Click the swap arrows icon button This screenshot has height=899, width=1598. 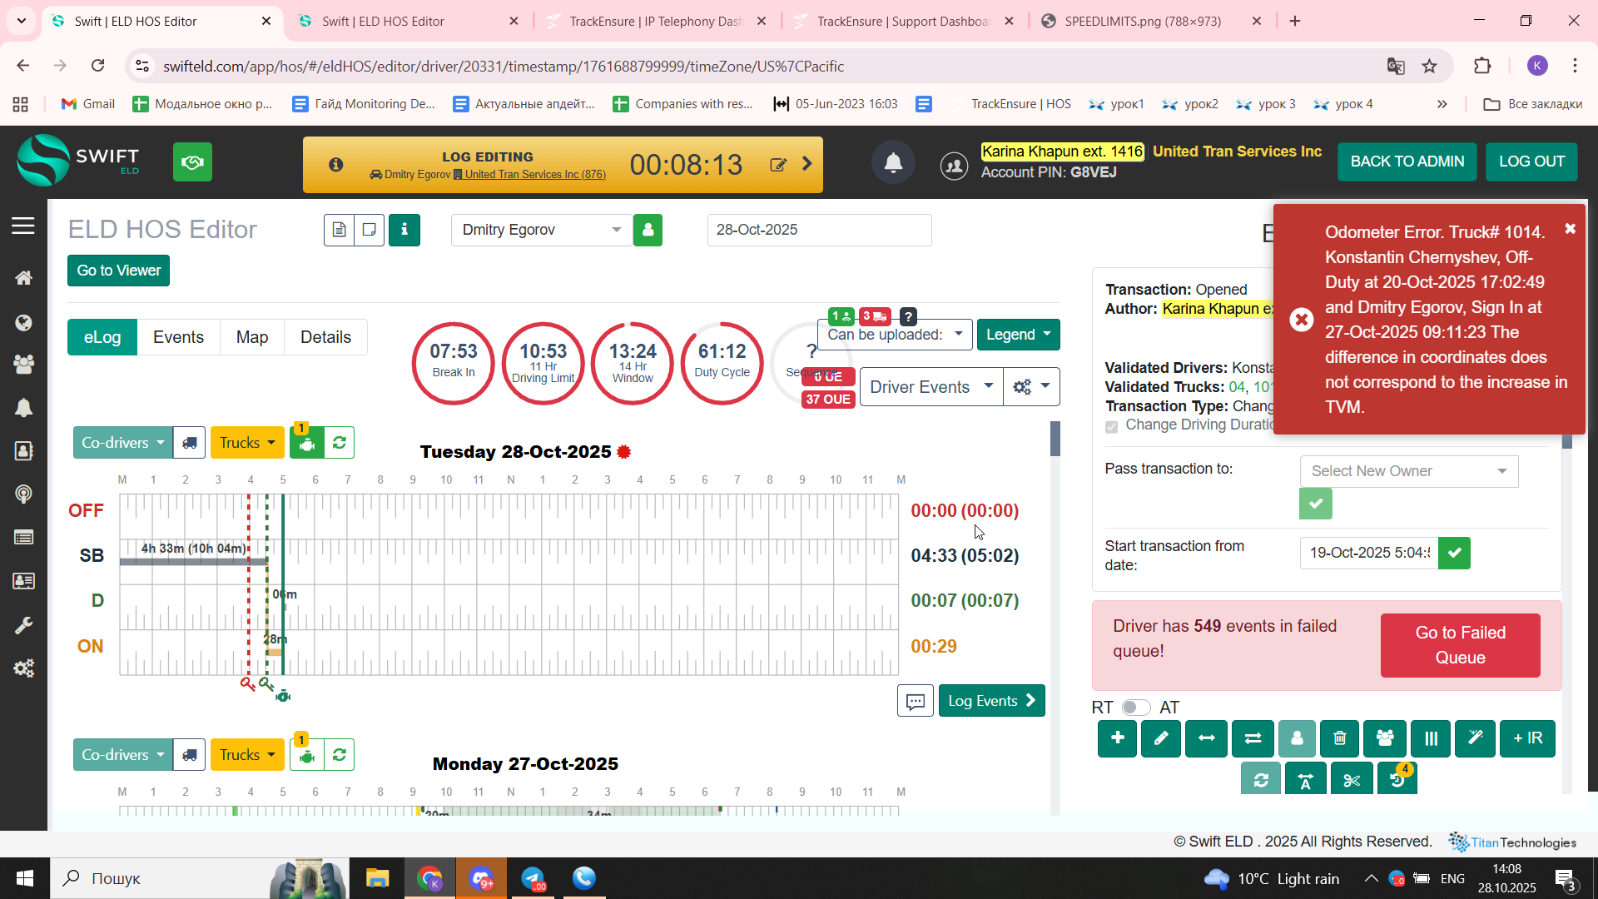(x=1252, y=738)
